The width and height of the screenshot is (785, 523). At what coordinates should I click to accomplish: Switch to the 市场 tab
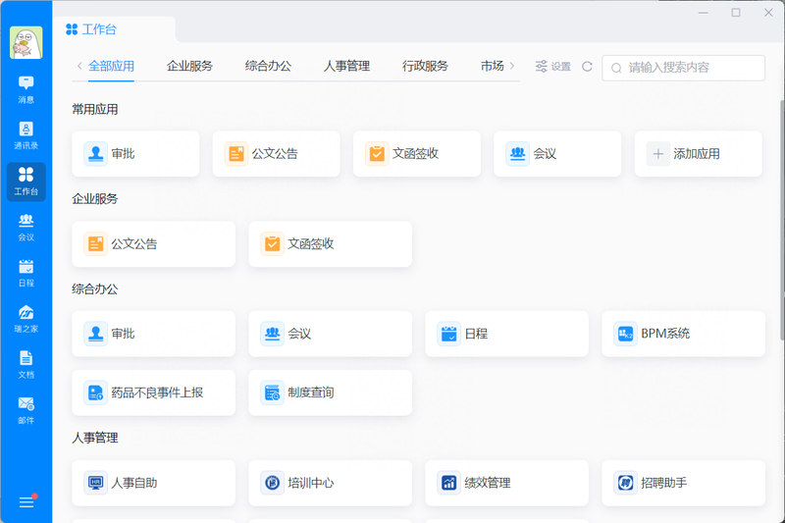[x=493, y=66]
